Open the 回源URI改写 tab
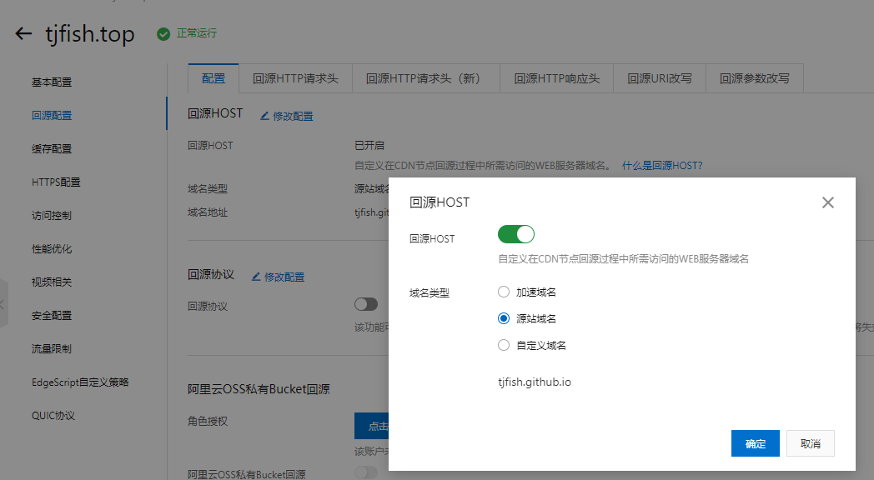874x480 pixels. 660,78
